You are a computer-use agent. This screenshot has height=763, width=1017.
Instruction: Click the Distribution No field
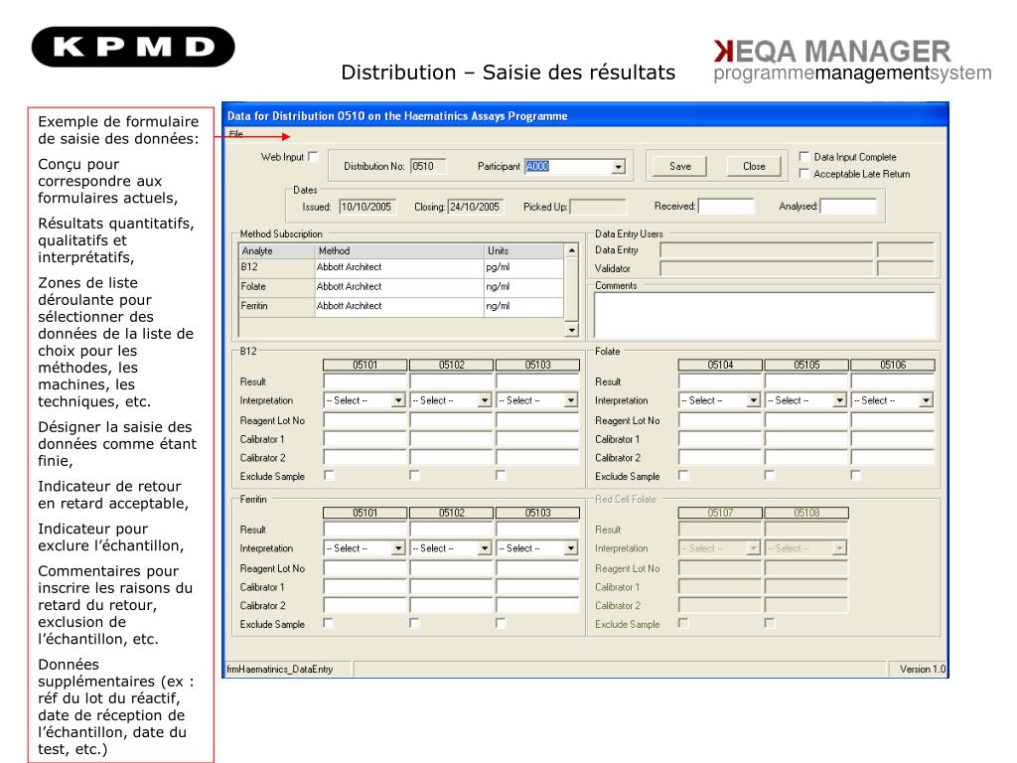pyautogui.click(x=428, y=167)
